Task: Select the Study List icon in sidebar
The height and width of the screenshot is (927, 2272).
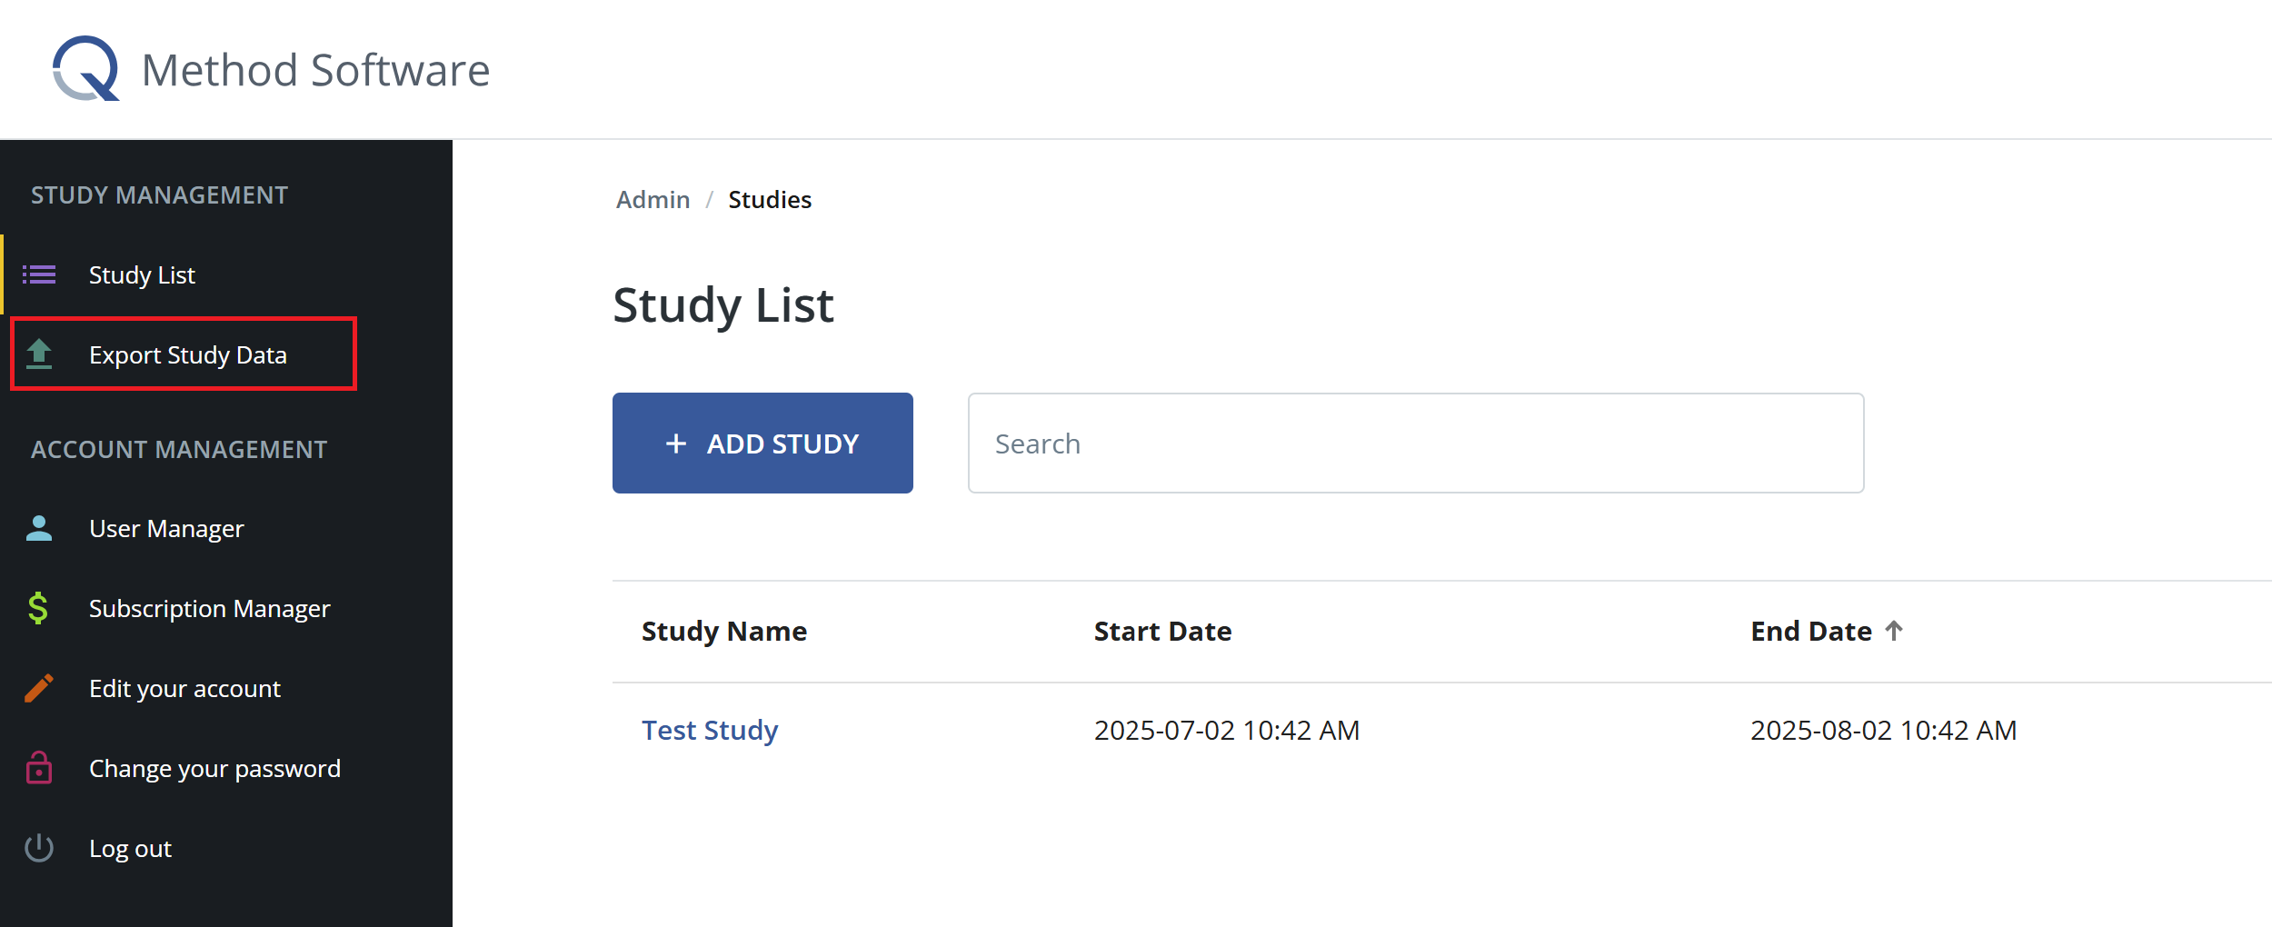Action: pos(38,274)
